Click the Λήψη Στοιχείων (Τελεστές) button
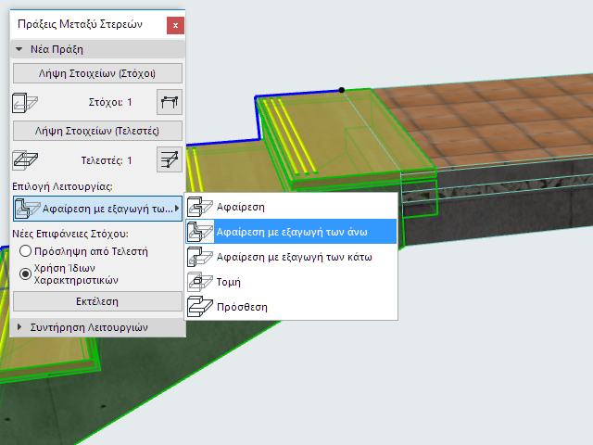This screenshot has height=445, width=593. [x=97, y=131]
